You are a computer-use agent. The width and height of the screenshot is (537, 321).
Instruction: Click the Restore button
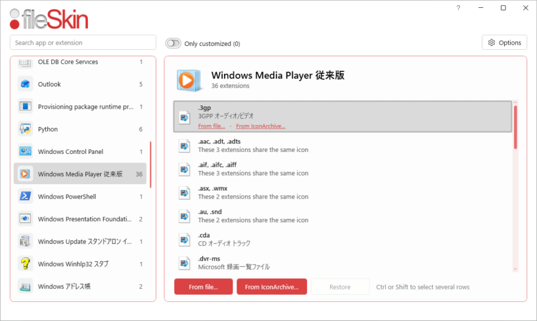[x=340, y=287]
